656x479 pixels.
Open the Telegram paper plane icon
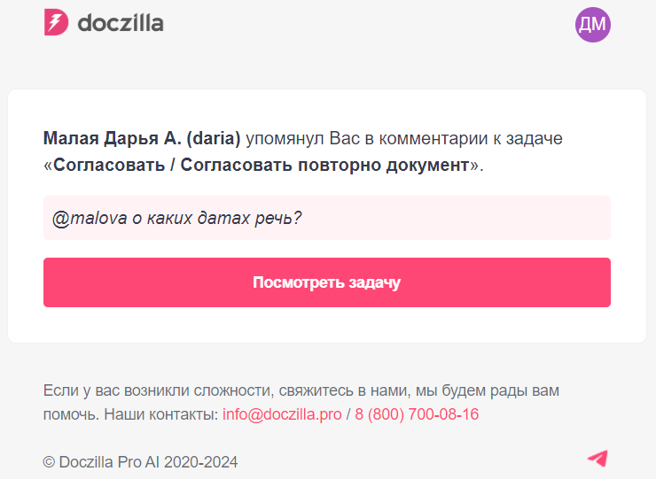597,458
